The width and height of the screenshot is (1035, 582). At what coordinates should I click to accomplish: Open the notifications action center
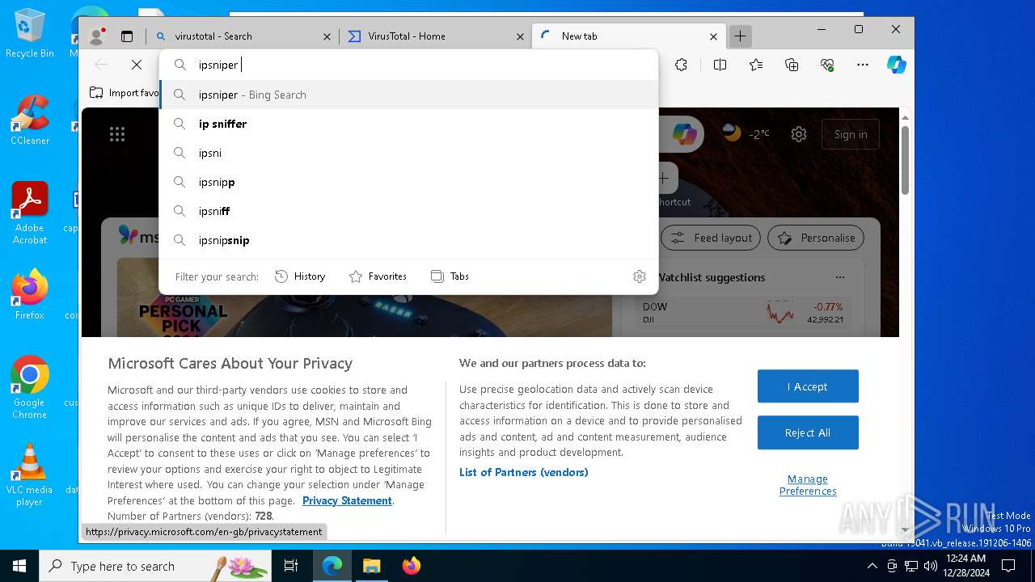click(x=1008, y=566)
